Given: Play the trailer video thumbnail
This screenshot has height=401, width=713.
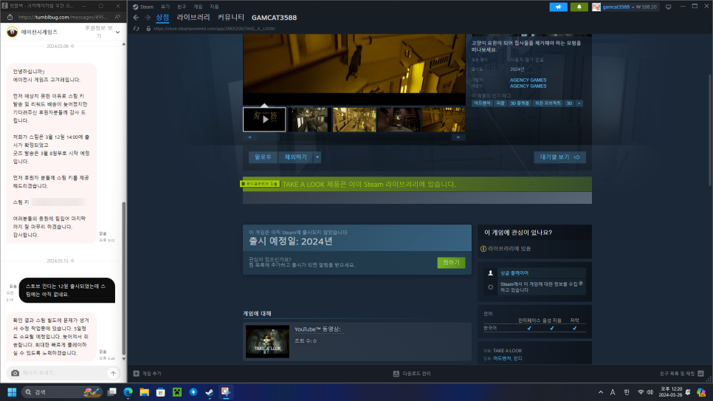Looking at the screenshot, I should click(264, 119).
